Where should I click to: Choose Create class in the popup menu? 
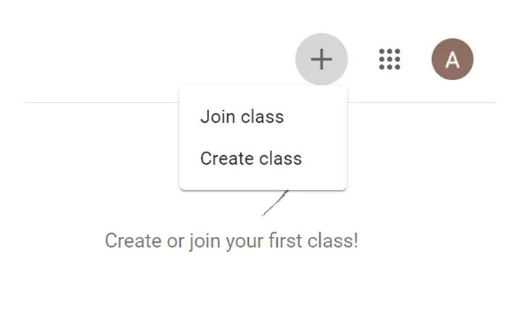250,159
